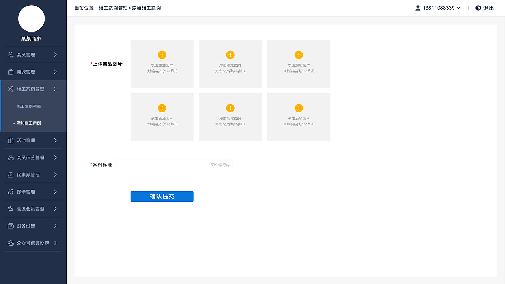
Task: Click the 活动管理 gift box icon
Action: point(11,140)
